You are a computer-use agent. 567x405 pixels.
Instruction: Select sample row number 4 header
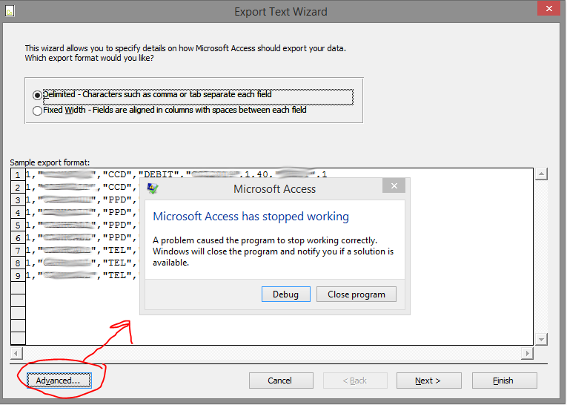click(x=18, y=213)
